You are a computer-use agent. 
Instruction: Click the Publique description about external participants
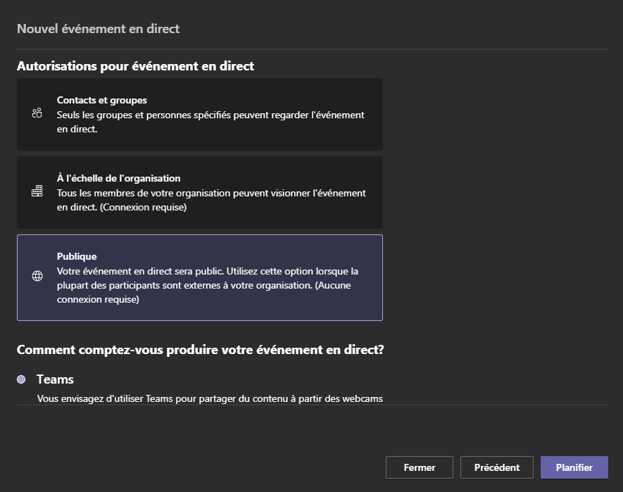208,285
